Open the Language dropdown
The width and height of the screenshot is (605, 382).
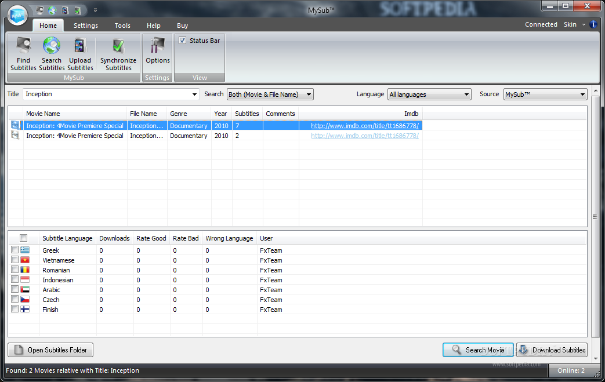(429, 94)
